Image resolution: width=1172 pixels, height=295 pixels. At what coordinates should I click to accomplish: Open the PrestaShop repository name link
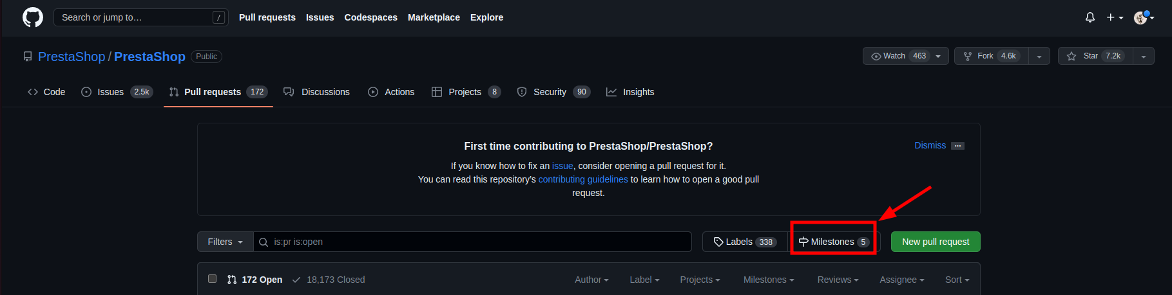pos(149,57)
